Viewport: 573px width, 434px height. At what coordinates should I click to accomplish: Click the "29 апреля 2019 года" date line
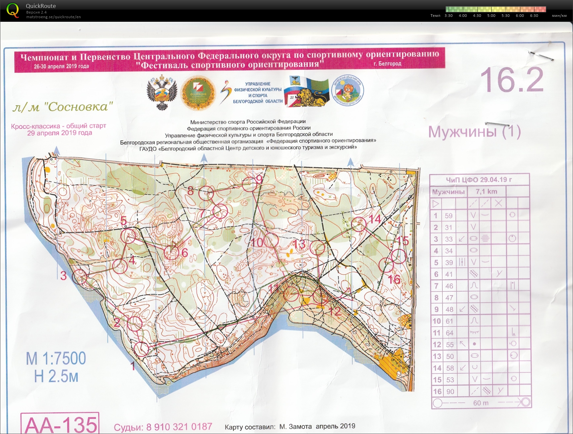point(60,133)
